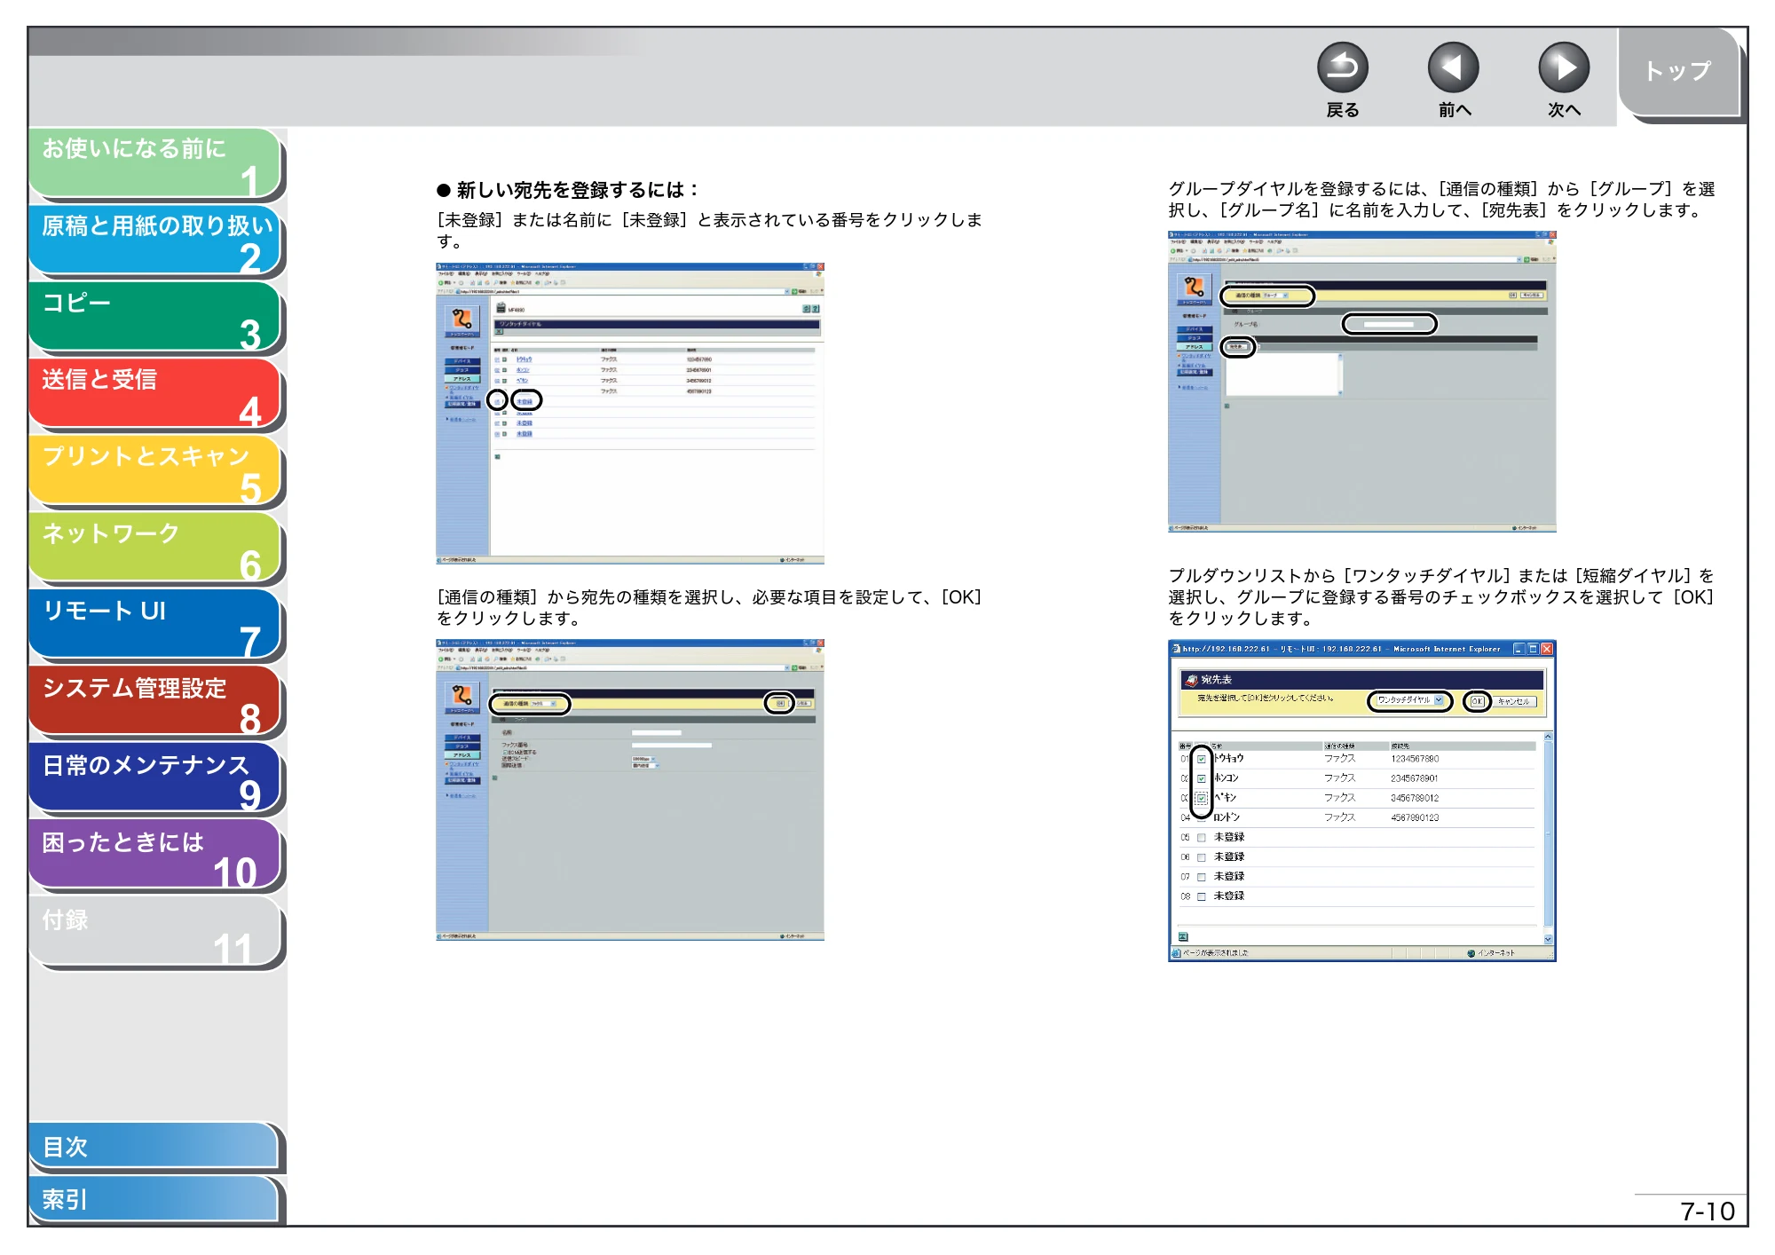Click the 宛先表 address book header icon
Viewport: 1775px width, 1255px height.
pyautogui.click(x=1191, y=680)
